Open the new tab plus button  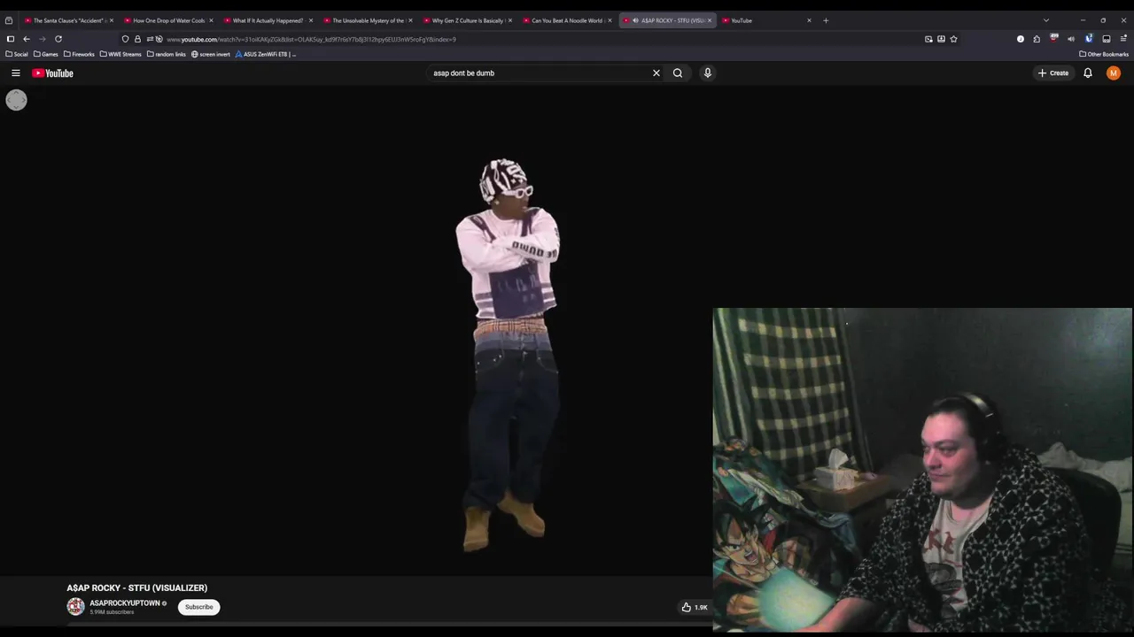tap(826, 20)
